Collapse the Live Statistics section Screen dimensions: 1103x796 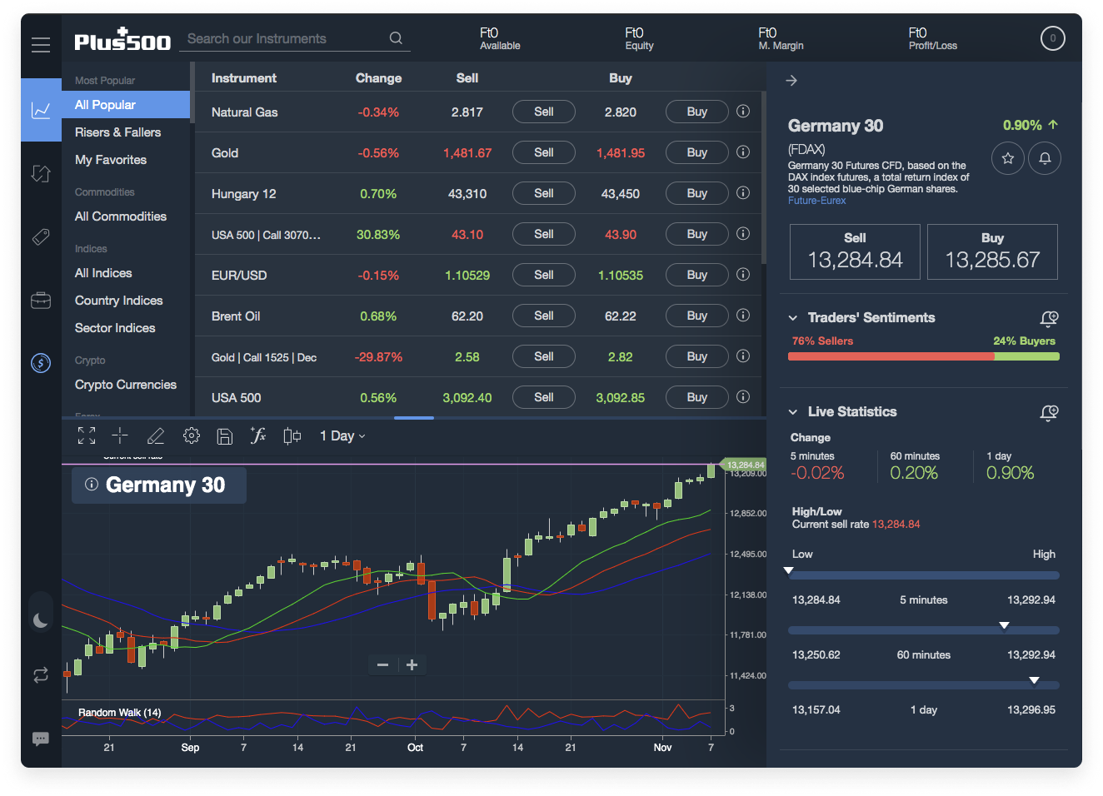click(791, 411)
